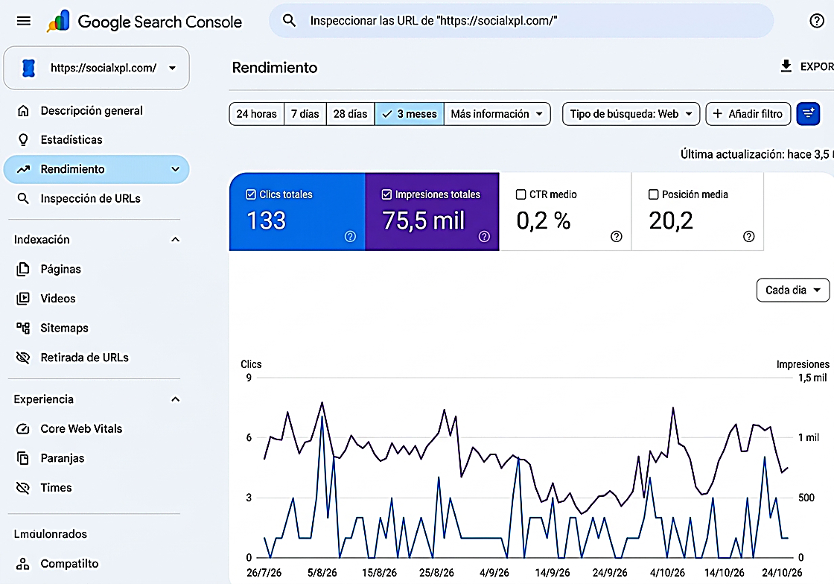Open Sitemaps report
This screenshot has width=834, height=584.
pyautogui.click(x=96, y=328)
